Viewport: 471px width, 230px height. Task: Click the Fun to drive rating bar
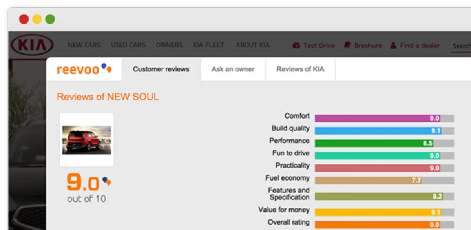click(384, 155)
